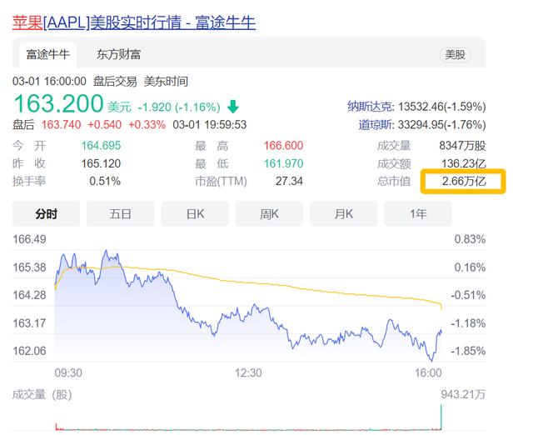Click the 总市值 value 2.66万亿
This screenshot has height=435, width=533.
[x=464, y=182]
